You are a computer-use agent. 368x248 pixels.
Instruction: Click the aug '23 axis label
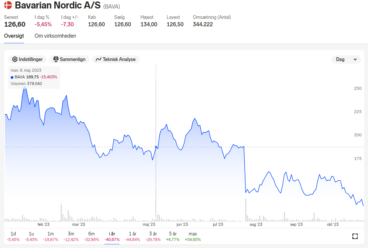[256, 225]
